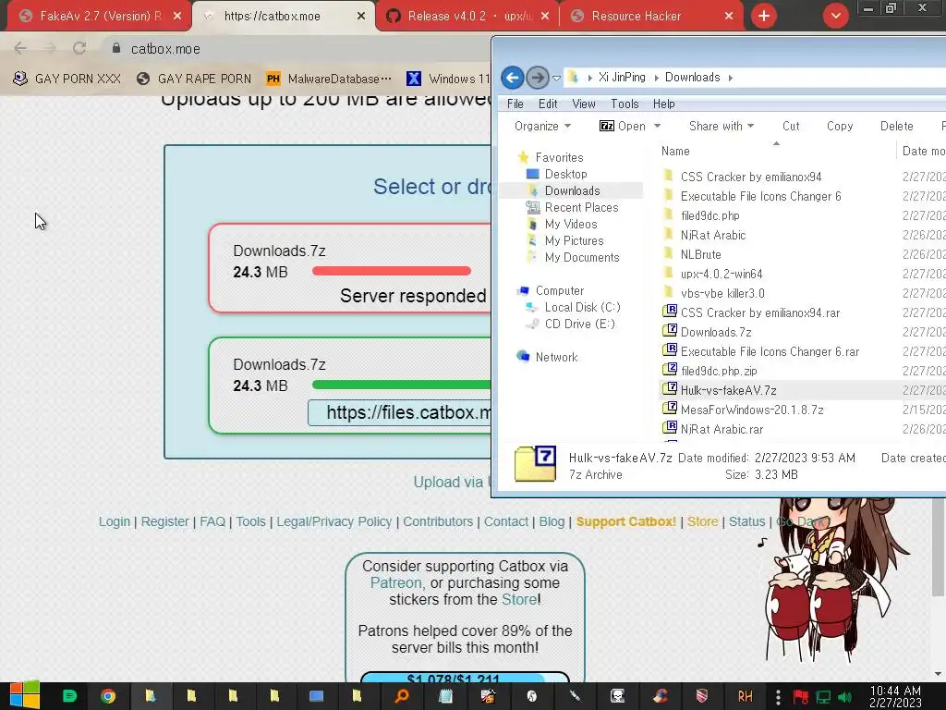946x710 pixels.
Task: Open the recent locations dropdown beside forward arrow
Action: (x=556, y=78)
